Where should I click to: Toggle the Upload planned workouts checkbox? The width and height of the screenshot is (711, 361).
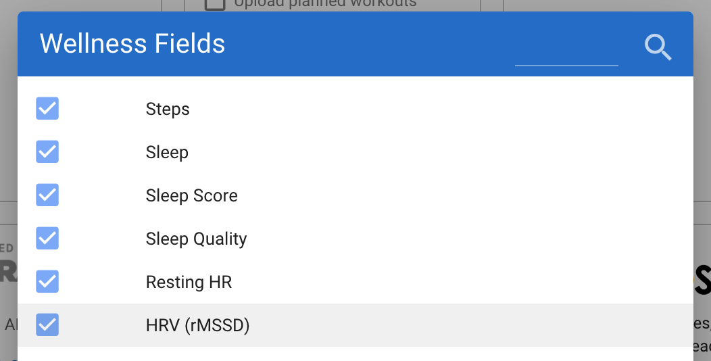[x=215, y=4]
